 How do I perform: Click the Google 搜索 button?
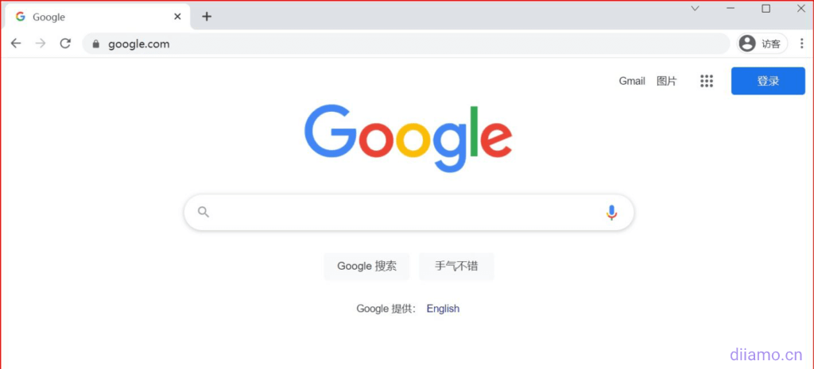(367, 267)
